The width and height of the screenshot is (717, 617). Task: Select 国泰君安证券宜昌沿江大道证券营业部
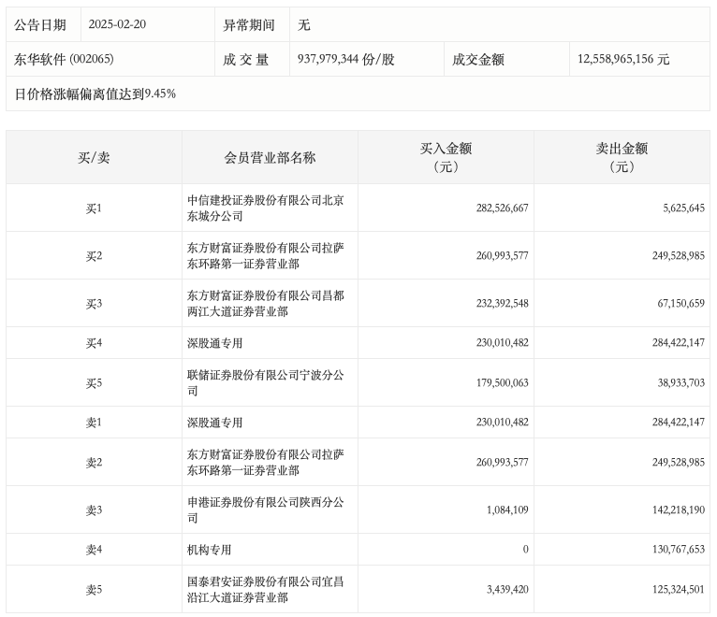[265, 589]
